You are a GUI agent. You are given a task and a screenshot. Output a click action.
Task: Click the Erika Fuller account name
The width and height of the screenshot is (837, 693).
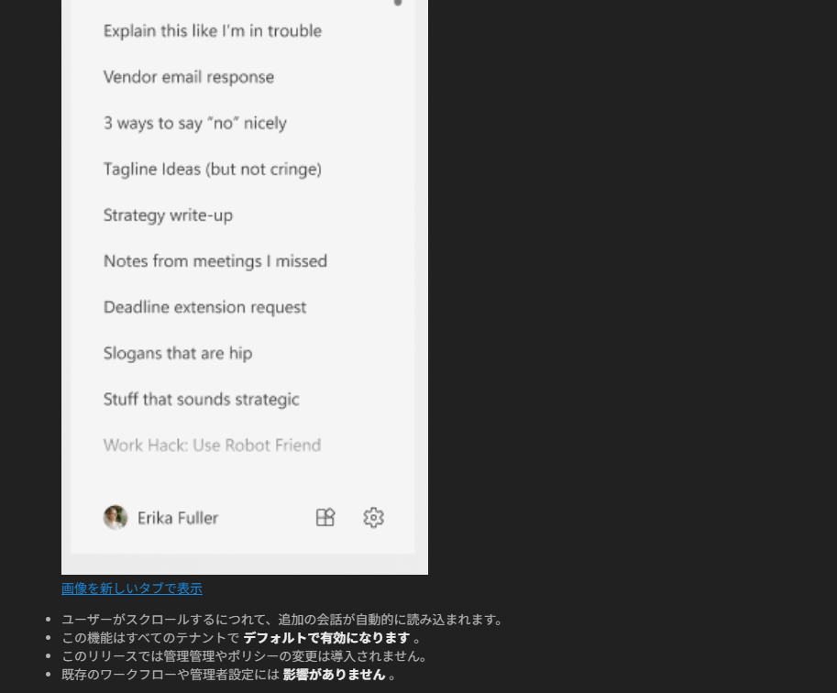178,518
